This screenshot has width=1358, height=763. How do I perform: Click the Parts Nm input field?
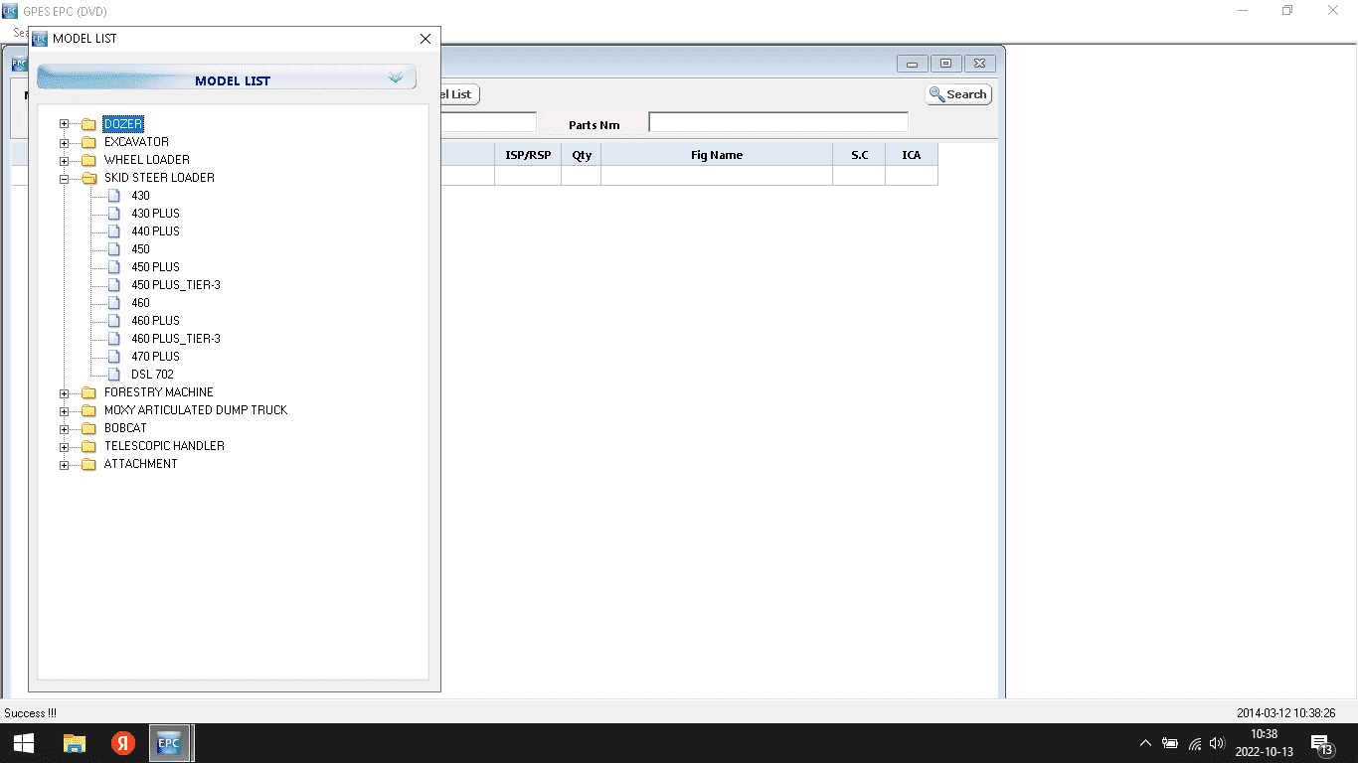click(x=777, y=122)
